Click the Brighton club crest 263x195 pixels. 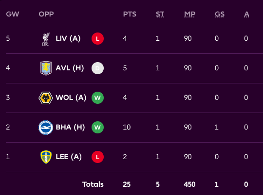click(46, 127)
